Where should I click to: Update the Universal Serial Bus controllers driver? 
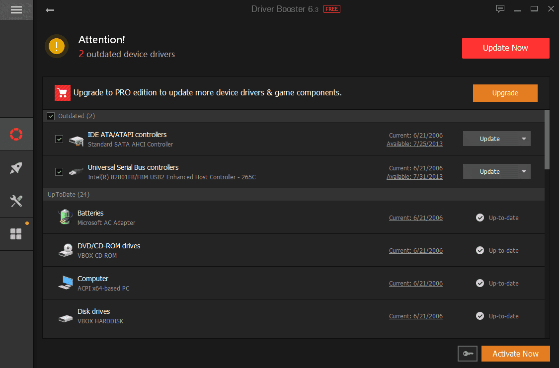pyautogui.click(x=490, y=171)
